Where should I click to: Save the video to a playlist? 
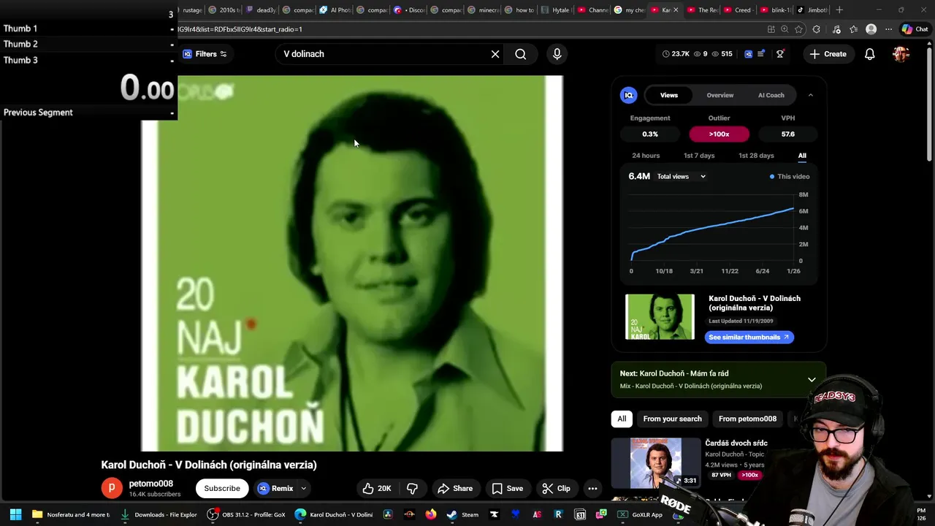[x=507, y=489]
